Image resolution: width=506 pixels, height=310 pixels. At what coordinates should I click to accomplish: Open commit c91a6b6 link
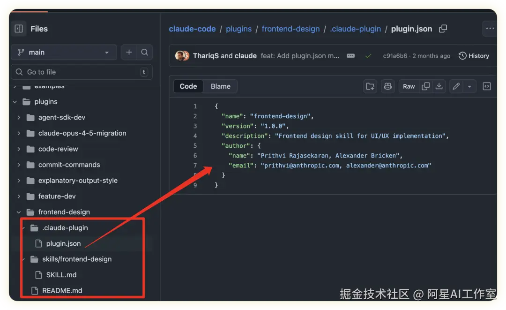[x=395, y=56]
